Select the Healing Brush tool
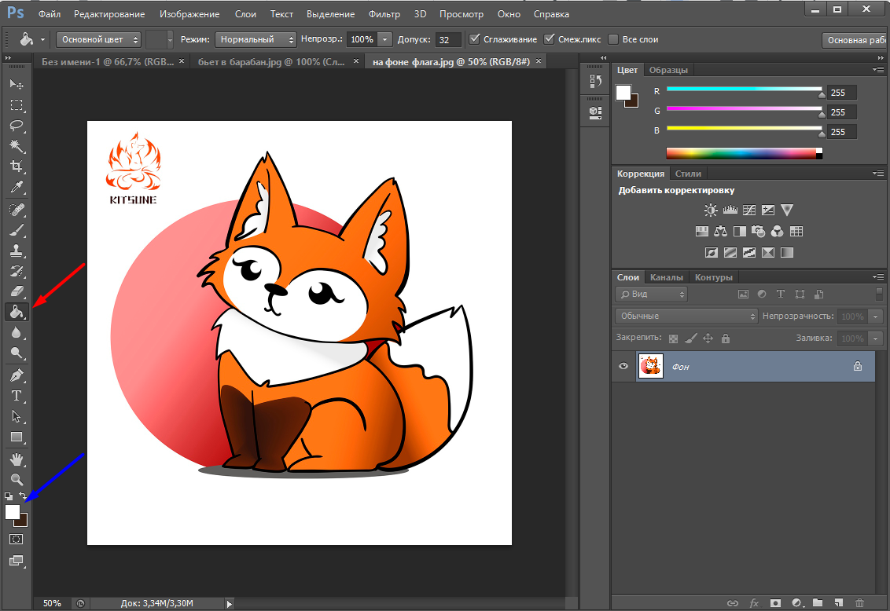890x611 pixels. point(17,210)
